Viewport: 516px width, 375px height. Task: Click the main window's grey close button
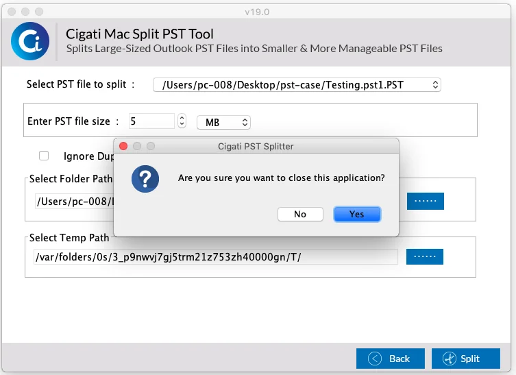[x=12, y=12]
